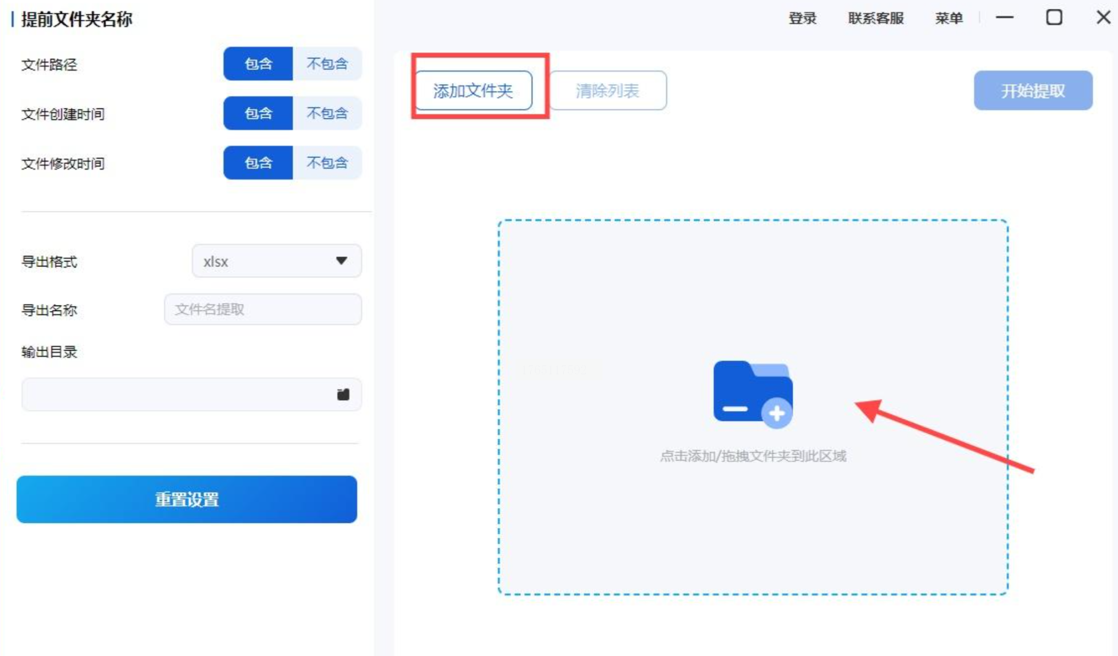Click the 清除列表 button
This screenshot has width=1118, height=656.
607,90
